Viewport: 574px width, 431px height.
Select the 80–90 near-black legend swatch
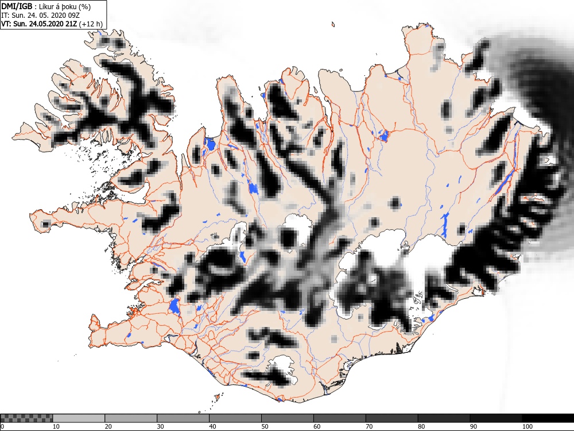[444, 418]
